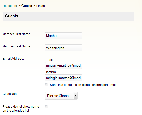Focus the Member First Name field
This screenshot has height=115, width=142.
click(x=63, y=36)
